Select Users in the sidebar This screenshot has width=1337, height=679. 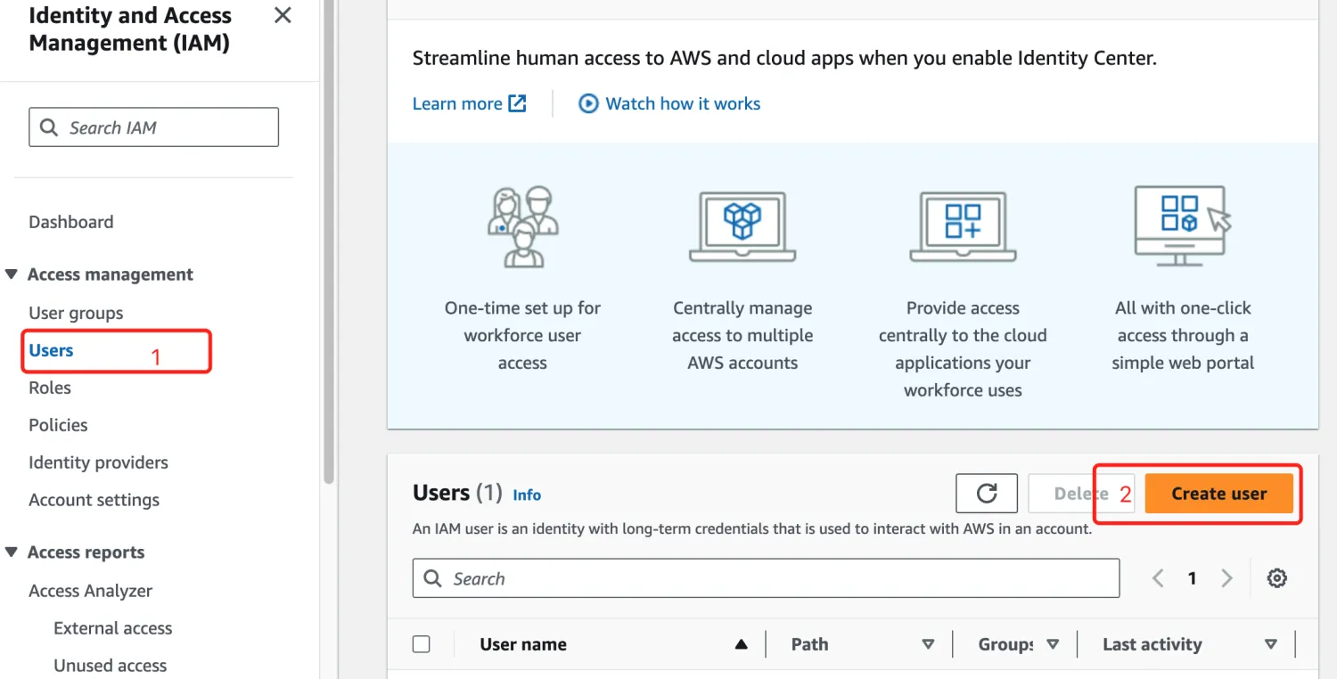coord(51,350)
